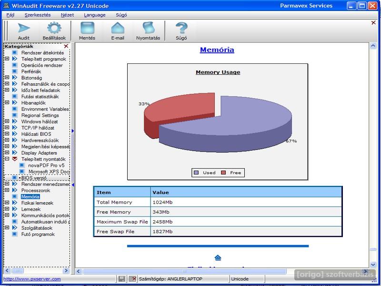Expand the Időzített feladatok node
The image size is (381, 286).
[7, 90]
